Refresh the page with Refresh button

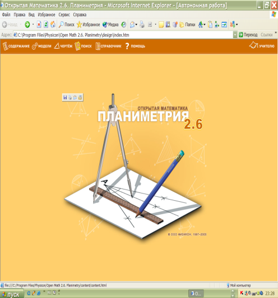[x=46, y=25]
